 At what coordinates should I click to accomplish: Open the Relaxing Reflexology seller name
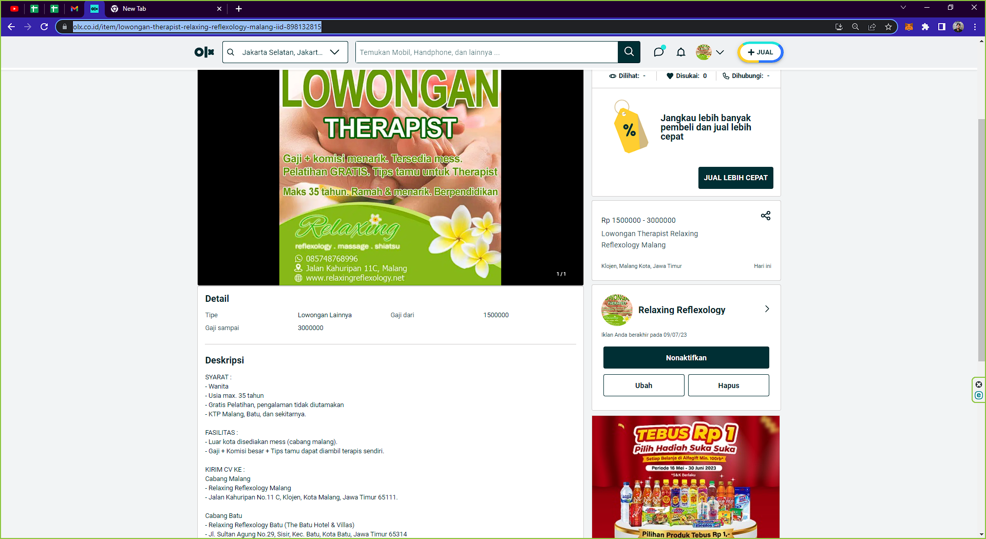[x=682, y=310]
